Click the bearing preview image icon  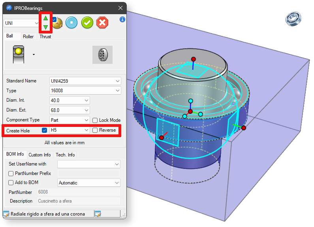[x=102, y=54]
